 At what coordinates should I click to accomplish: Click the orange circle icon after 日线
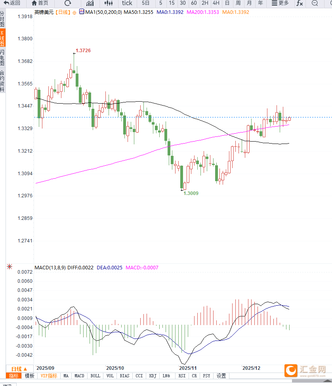click(74, 12)
